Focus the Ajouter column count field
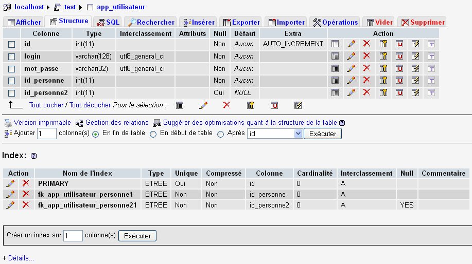This screenshot has height=264, width=472. 47,134
